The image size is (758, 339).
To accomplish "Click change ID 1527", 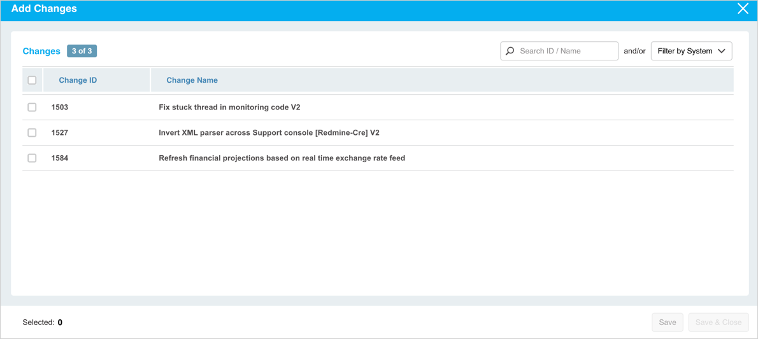I will (x=60, y=133).
